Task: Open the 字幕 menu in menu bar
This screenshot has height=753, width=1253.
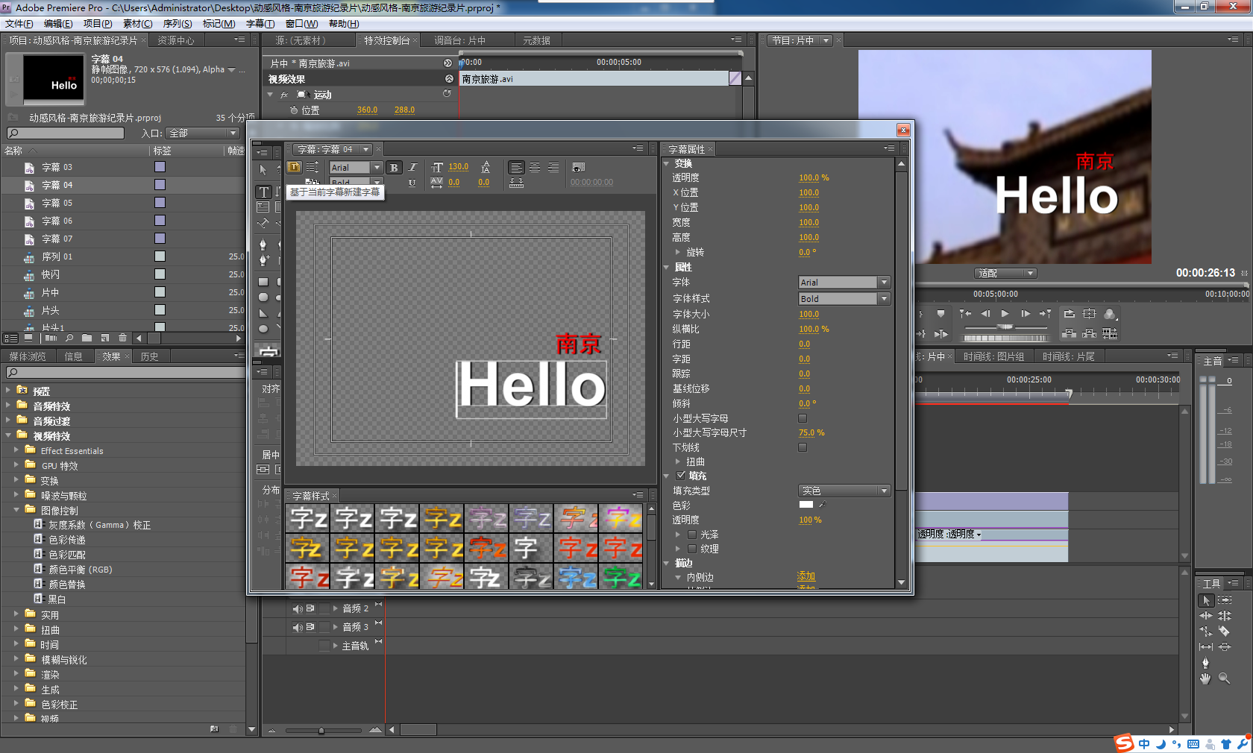Action: tap(260, 24)
